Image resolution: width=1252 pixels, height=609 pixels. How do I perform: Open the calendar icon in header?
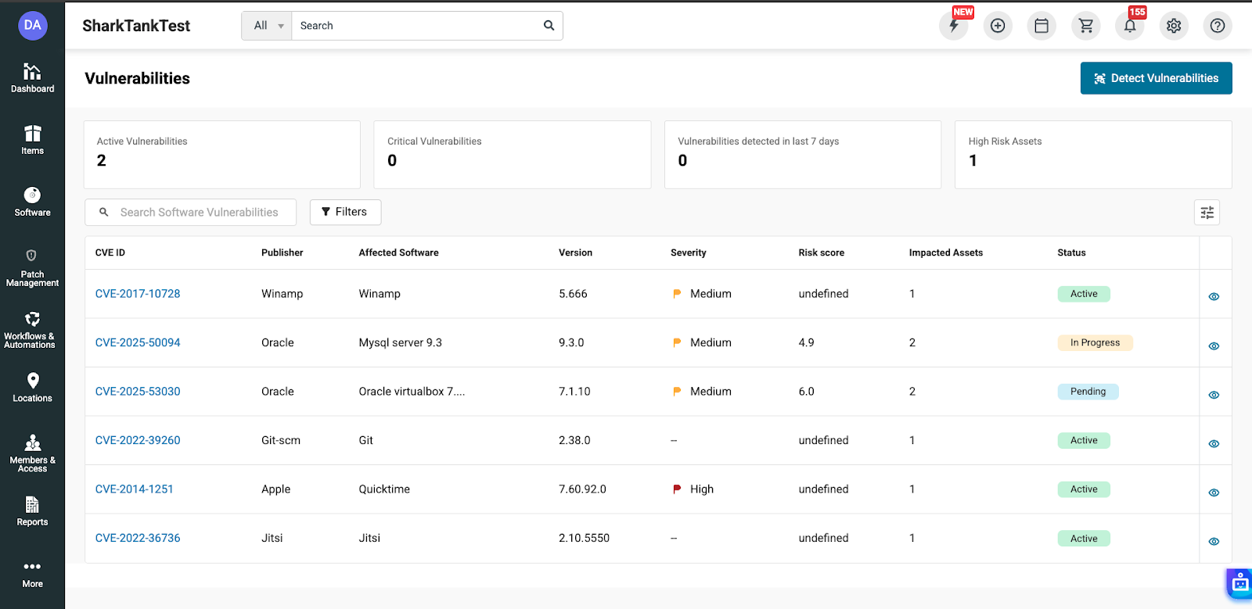[x=1042, y=26]
